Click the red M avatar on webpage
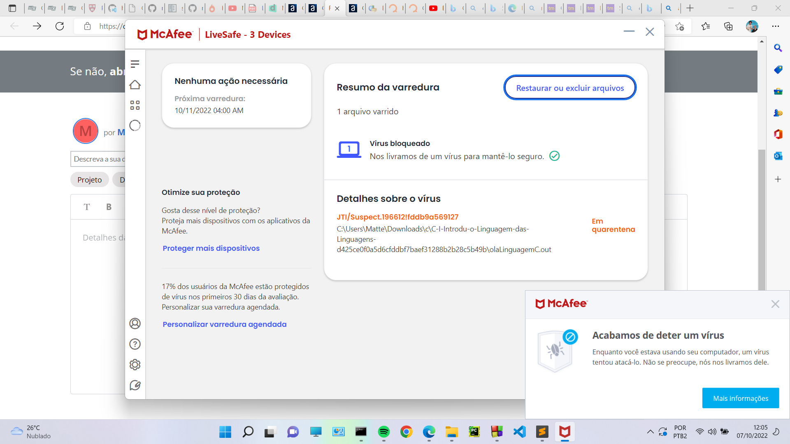 click(86, 131)
